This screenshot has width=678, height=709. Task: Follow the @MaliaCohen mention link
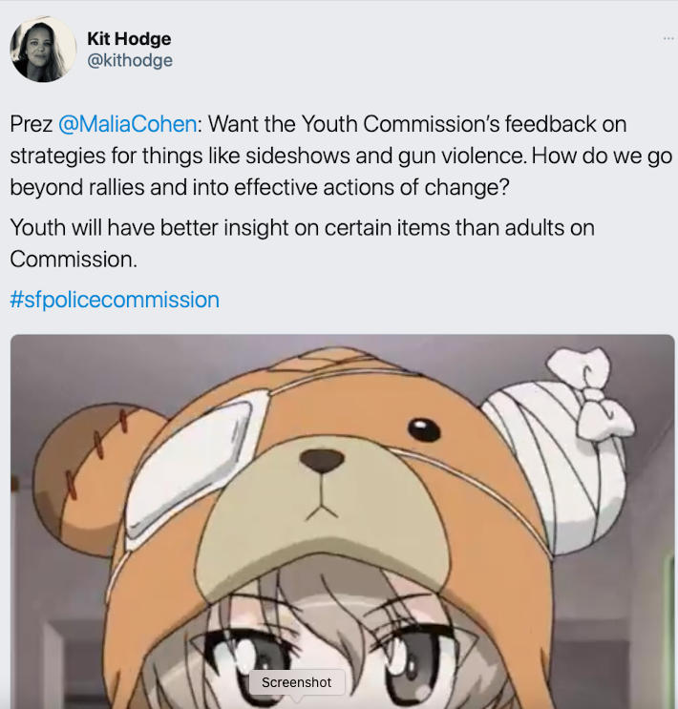point(128,124)
